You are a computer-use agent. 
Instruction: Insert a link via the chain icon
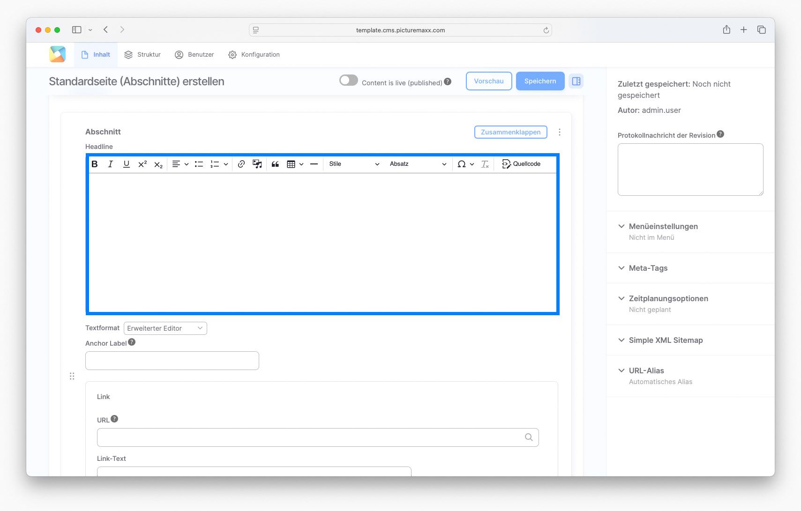[241, 164]
